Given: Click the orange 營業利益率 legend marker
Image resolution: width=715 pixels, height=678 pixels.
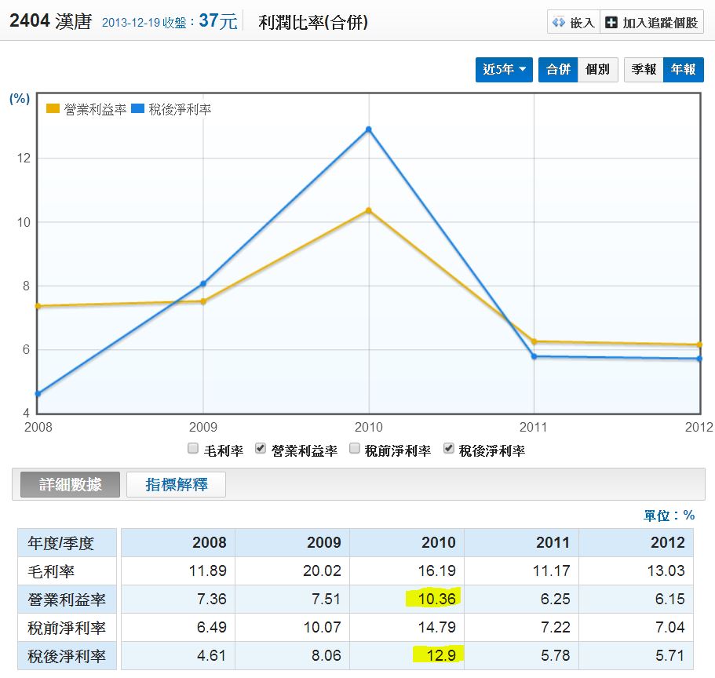Looking at the screenshot, I should [x=53, y=109].
